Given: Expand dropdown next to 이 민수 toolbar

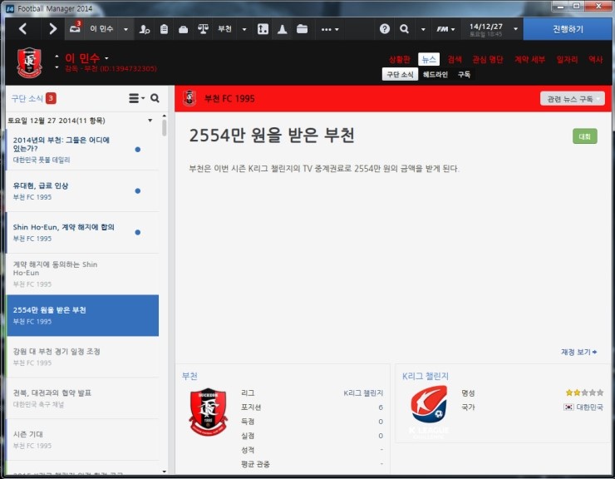Looking at the screenshot, I should [x=125, y=29].
